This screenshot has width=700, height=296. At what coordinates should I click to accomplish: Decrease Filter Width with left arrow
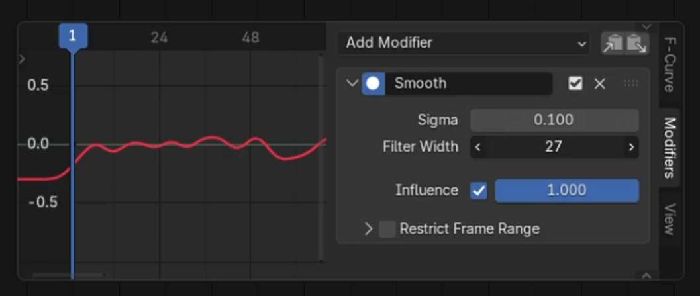pos(477,147)
